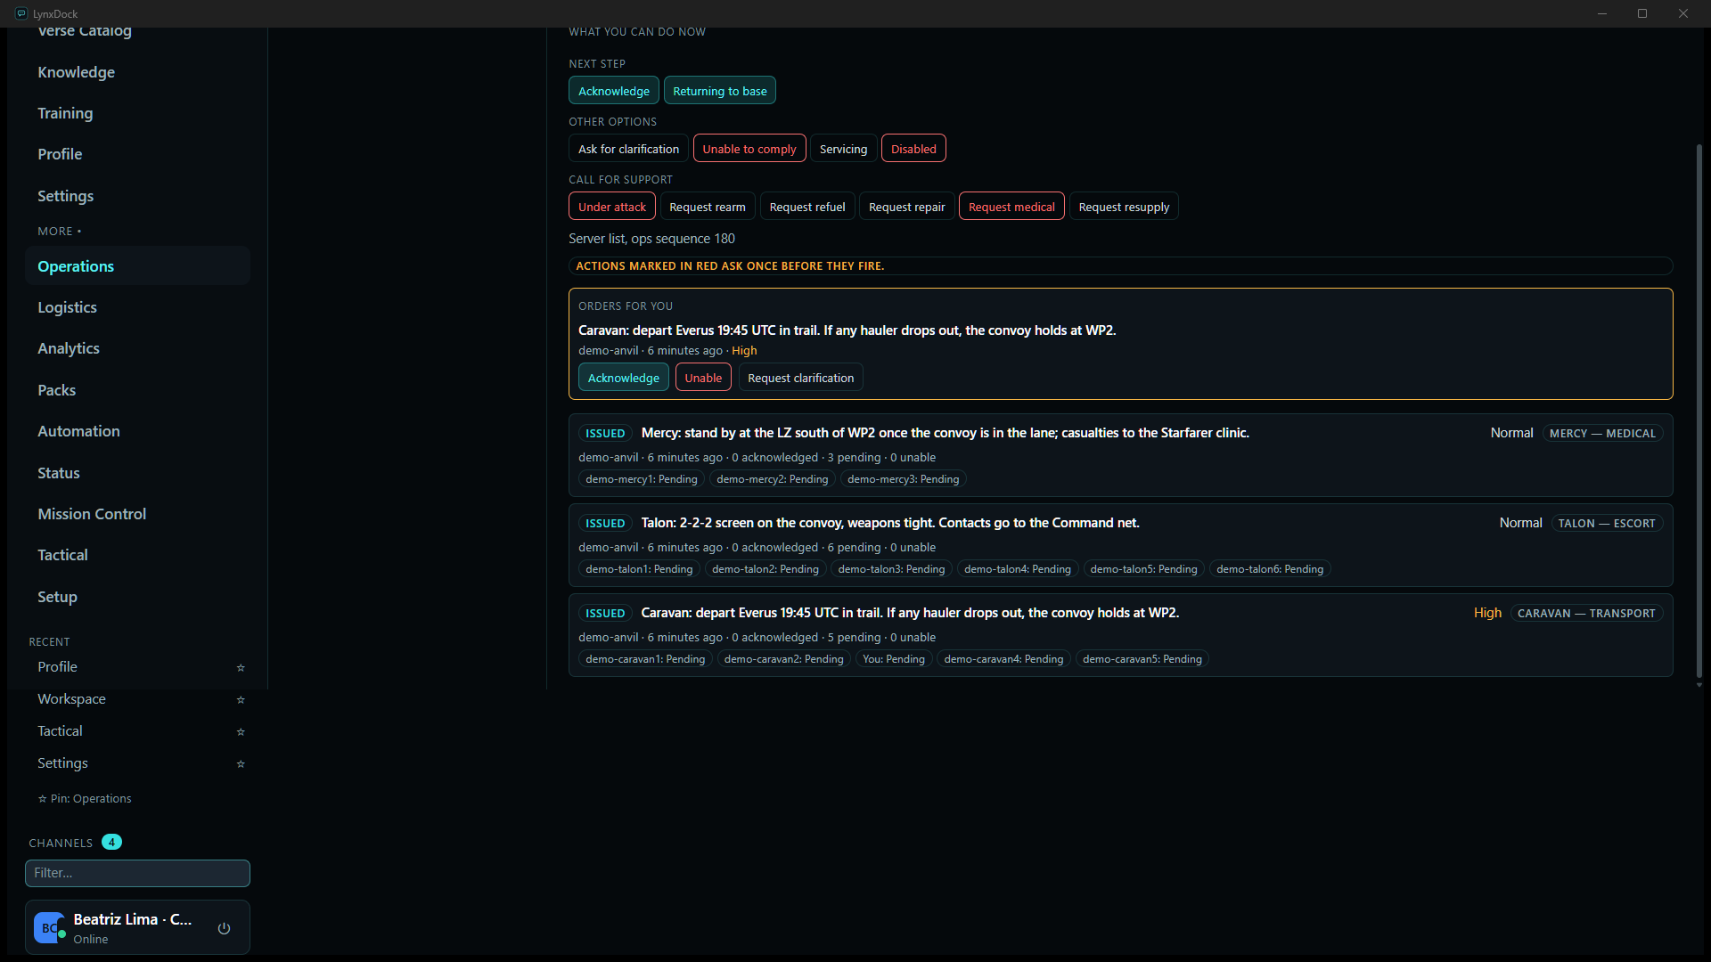Click Request rearm
Viewport: 1711px width, 962px height.
coord(708,207)
